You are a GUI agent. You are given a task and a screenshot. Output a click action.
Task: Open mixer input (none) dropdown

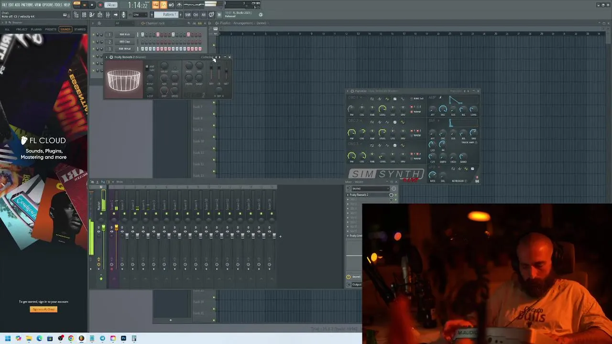click(371, 188)
